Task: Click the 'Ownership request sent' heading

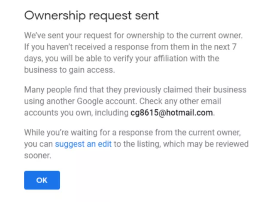Action: (x=91, y=15)
